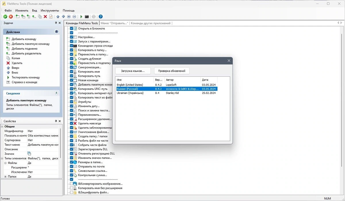Collapse the Общие property group
The width and height of the screenshot is (345, 201).
tap(2, 126)
